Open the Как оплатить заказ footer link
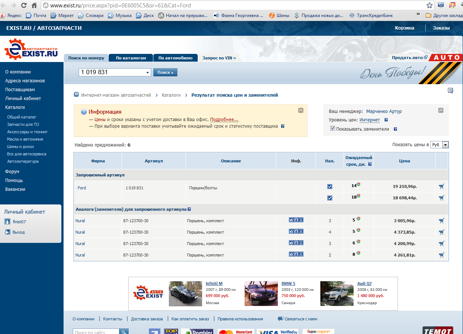This screenshot has height=334, width=463. coord(190,319)
